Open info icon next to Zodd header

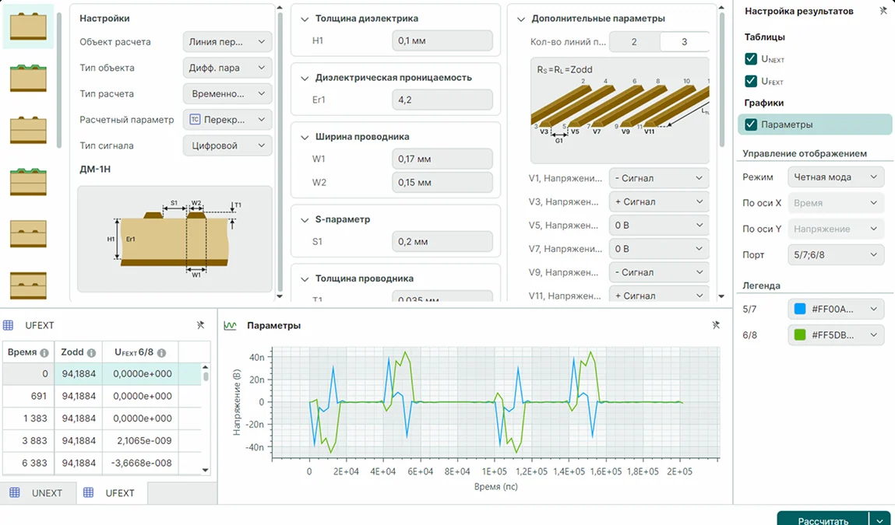91,353
